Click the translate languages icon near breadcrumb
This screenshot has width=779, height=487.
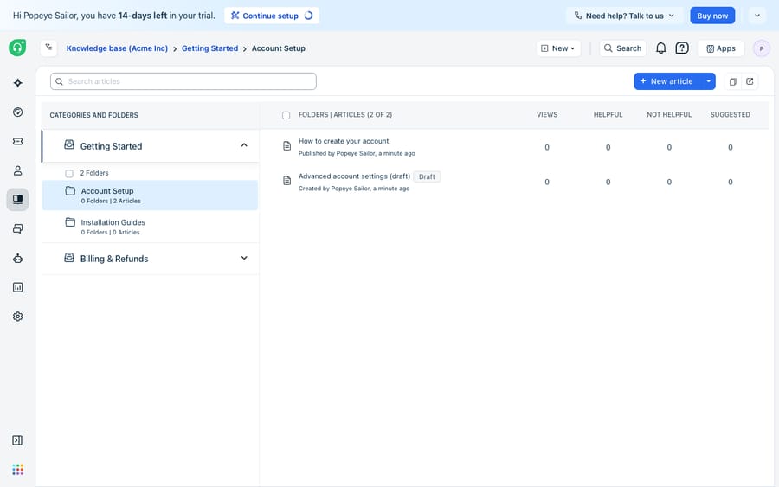click(x=48, y=48)
